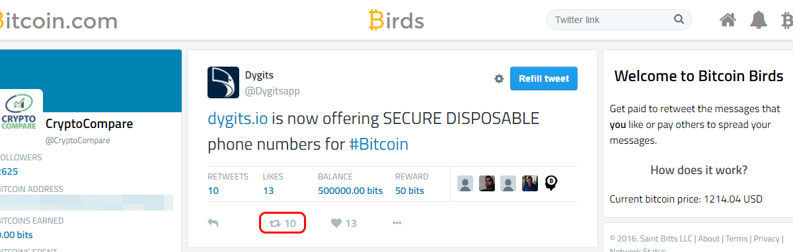Open the Privacy footer link

[767, 239]
